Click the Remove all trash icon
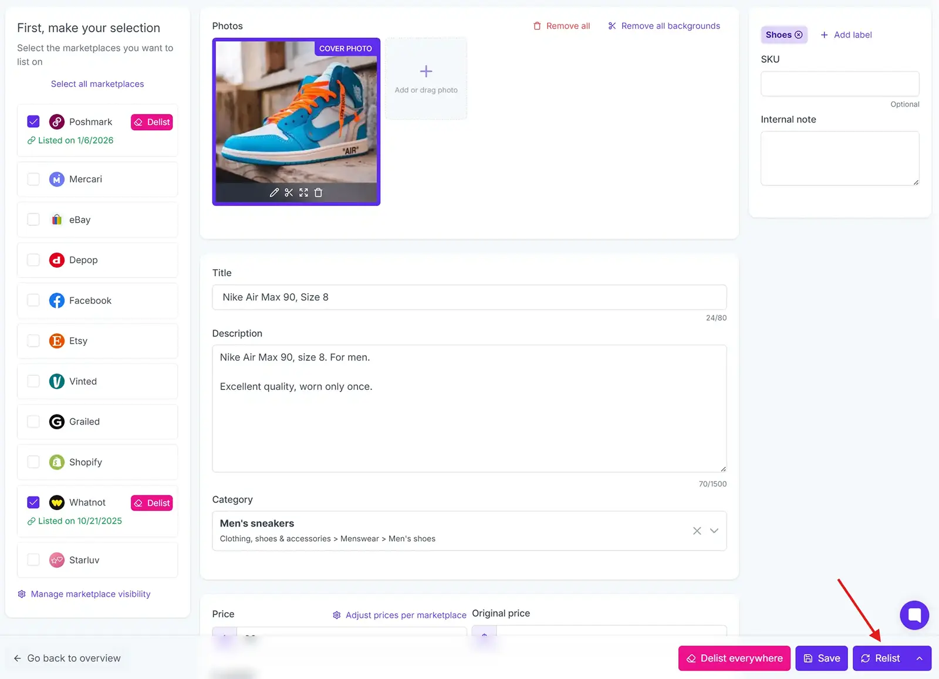Image resolution: width=939 pixels, height=679 pixels. [537, 26]
